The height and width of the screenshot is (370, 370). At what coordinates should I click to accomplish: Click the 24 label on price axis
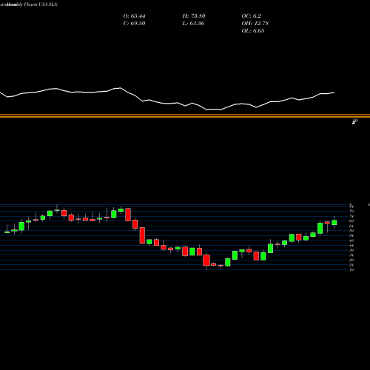351,265
